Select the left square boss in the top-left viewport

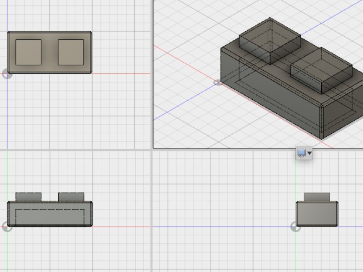[29, 52]
